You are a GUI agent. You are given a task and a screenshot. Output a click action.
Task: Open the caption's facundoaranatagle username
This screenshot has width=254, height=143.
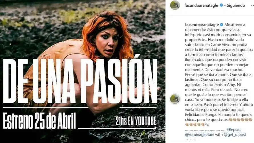point(202,25)
